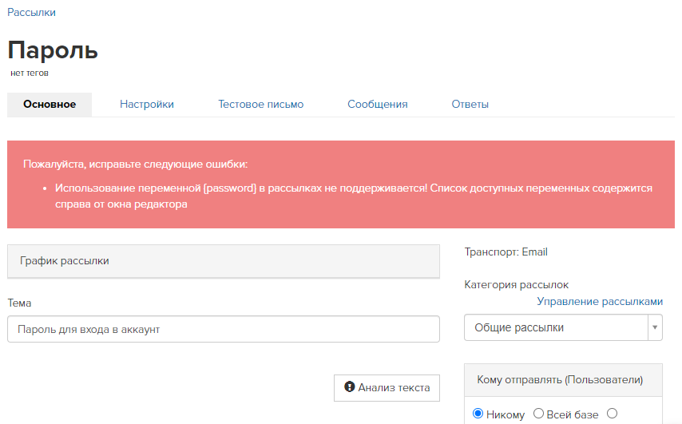Click the Тема field label

tap(19, 303)
